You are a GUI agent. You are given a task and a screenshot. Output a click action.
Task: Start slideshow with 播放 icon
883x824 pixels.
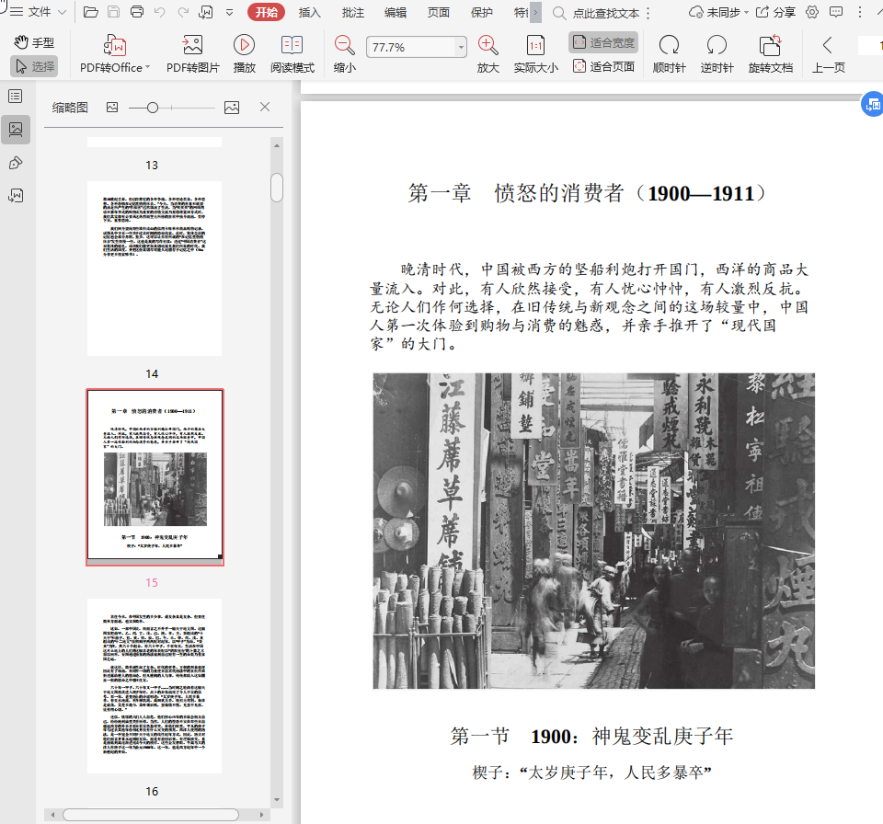click(x=244, y=46)
